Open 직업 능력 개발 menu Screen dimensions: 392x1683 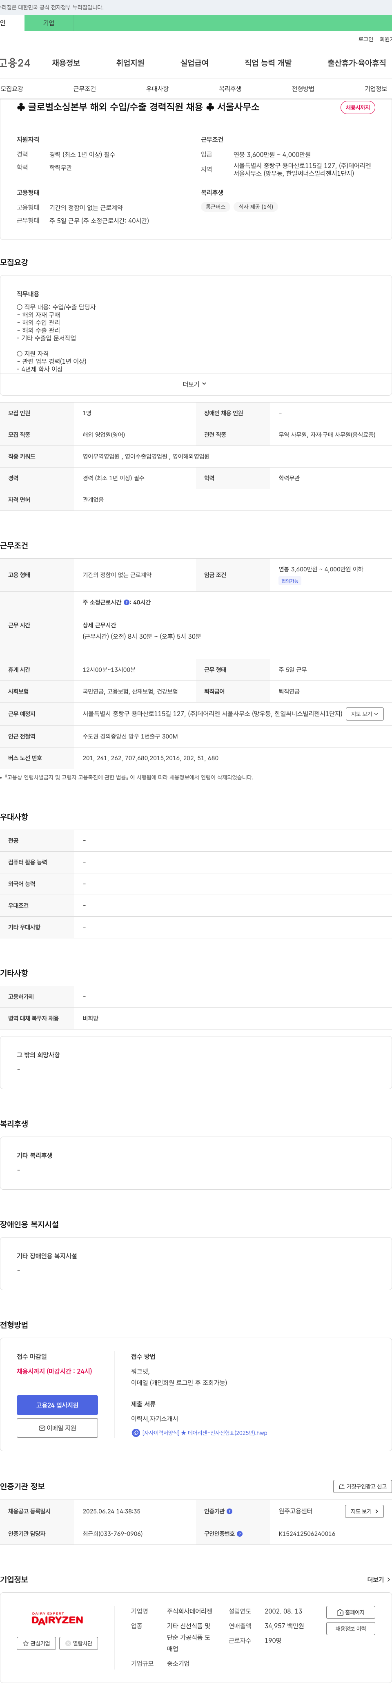[x=268, y=63]
